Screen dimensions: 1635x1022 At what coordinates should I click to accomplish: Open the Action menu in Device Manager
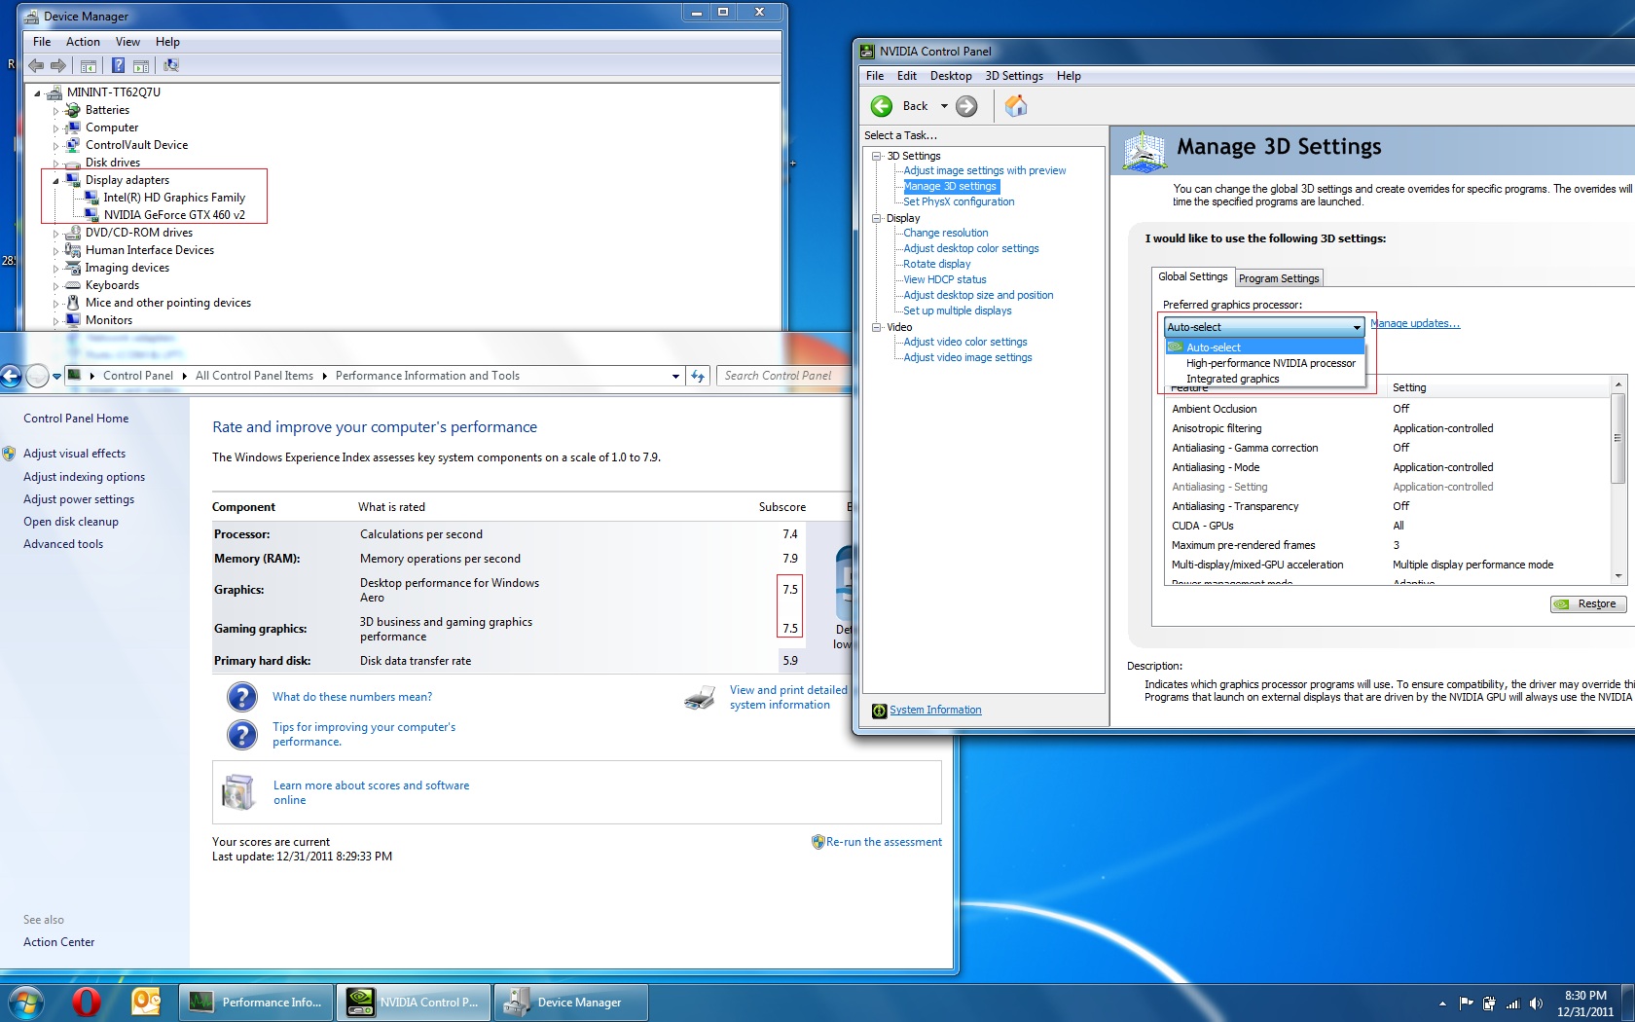point(83,42)
